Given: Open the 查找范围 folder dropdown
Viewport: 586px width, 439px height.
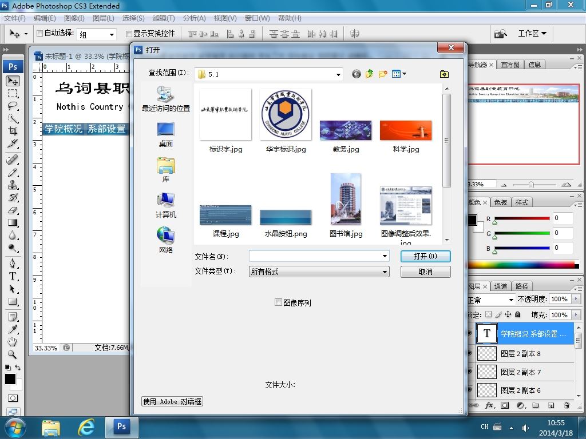Looking at the screenshot, I should (x=338, y=74).
